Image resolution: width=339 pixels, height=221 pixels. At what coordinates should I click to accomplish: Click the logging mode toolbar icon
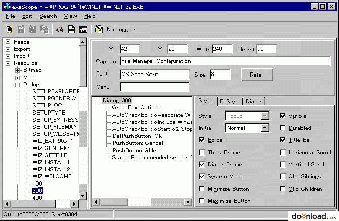click(99, 29)
